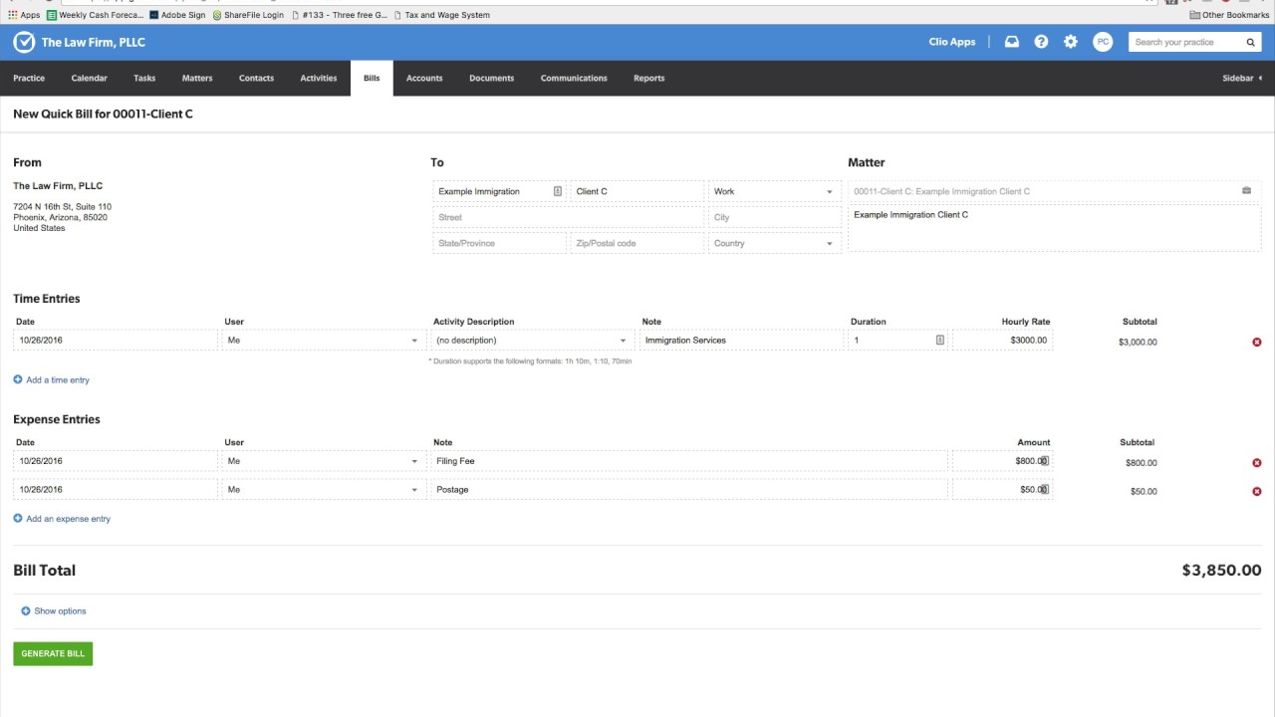Screen dimensions: 1275x717
Task: Open the Work address type dropdown
Action: [774, 191]
